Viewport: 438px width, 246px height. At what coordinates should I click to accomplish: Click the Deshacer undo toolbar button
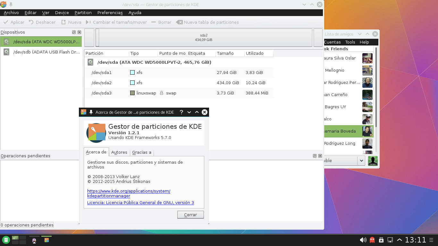point(42,22)
